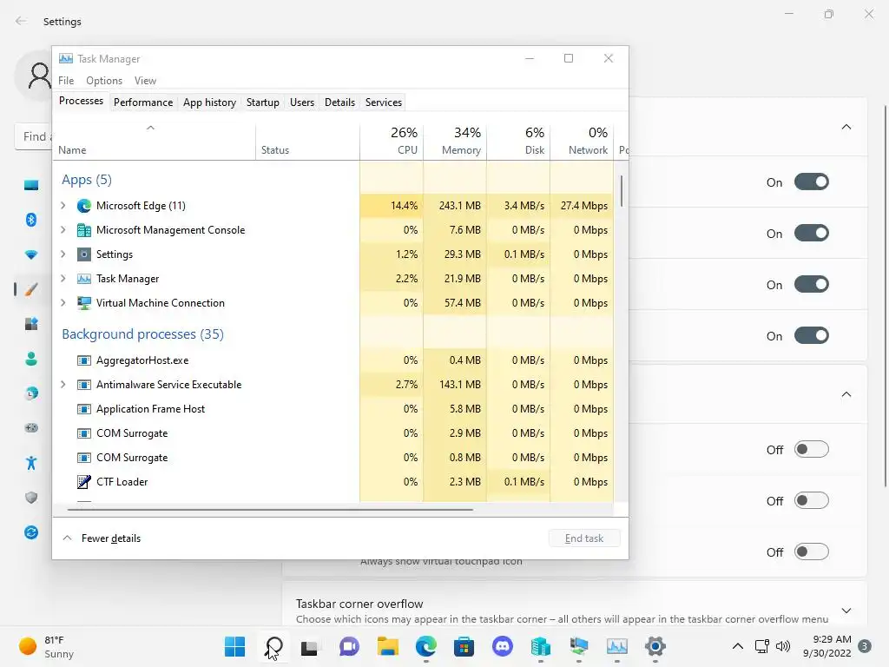Open Microsoft Edge from the taskbar
The width and height of the screenshot is (889, 667).
(425, 646)
